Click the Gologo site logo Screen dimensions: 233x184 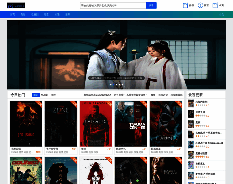16,6
